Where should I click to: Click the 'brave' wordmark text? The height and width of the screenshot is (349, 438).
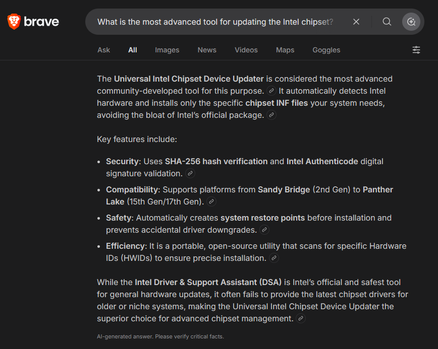(x=41, y=22)
